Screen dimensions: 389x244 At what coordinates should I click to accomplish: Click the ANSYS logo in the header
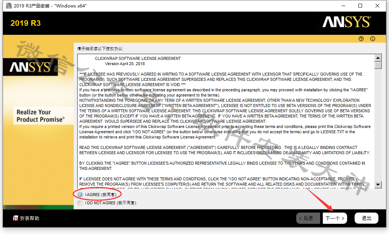(x=347, y=22)
